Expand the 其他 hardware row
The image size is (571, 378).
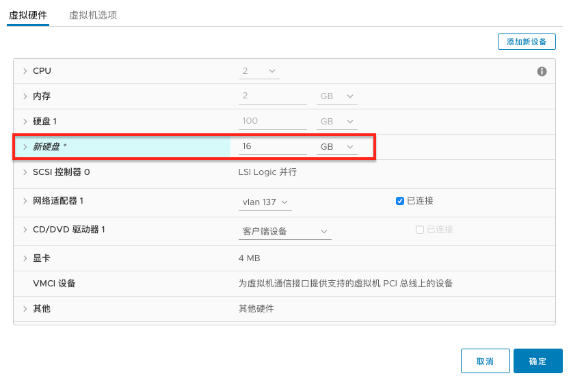(25, 309)
